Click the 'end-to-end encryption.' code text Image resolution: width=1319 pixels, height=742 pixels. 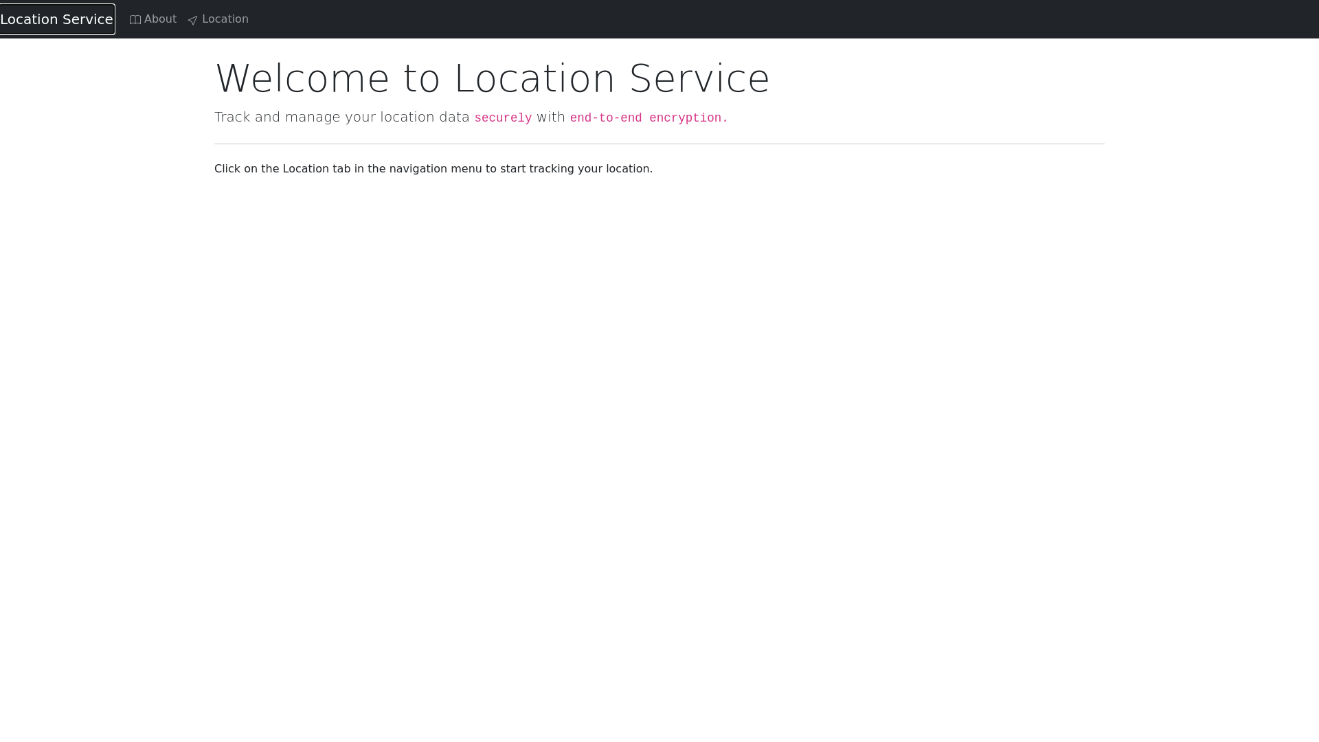[649, 118]
